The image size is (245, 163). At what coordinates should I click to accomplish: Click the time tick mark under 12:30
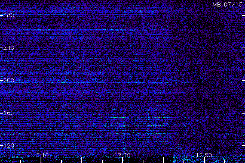click(123, 160)
